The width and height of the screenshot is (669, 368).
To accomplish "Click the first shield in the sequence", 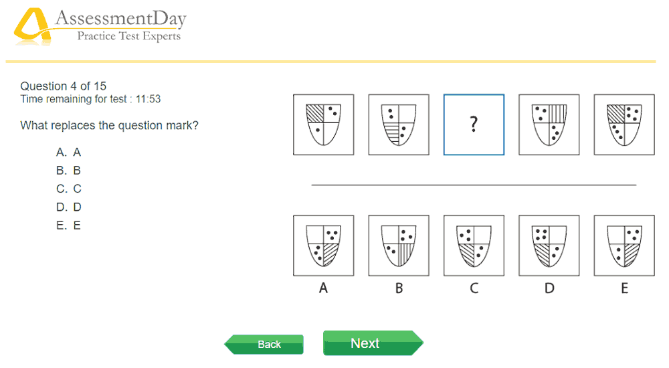I will pos(323,124).
